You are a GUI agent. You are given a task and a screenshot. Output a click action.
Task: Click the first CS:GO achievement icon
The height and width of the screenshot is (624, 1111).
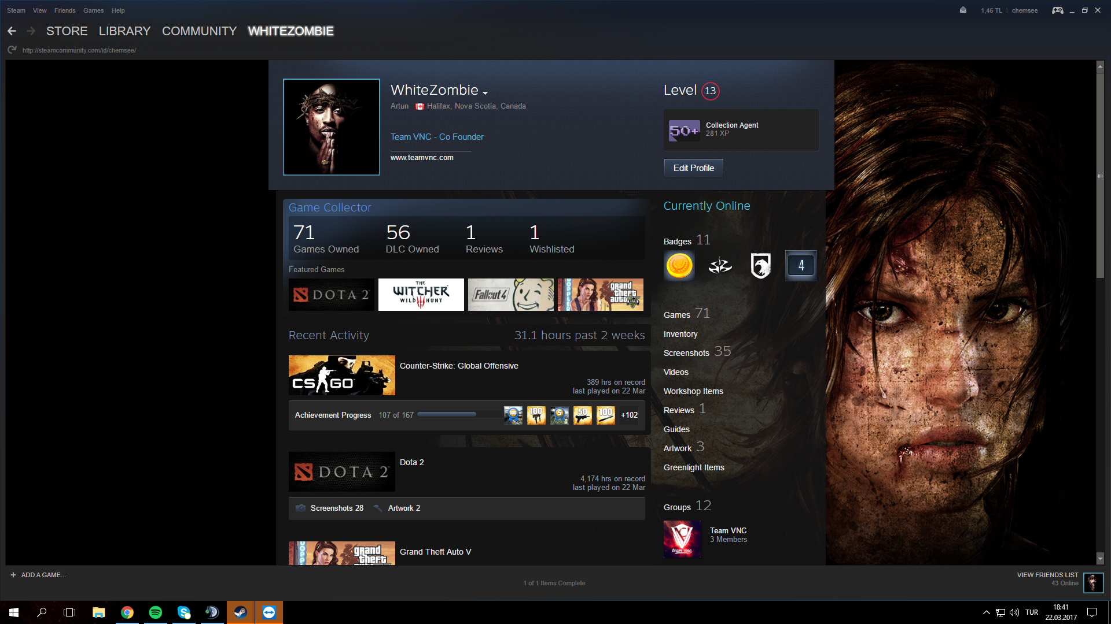click(513, 415)
